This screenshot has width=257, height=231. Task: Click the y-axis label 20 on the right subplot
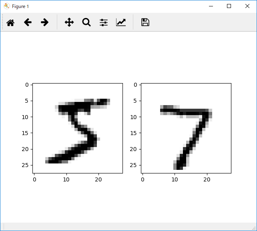click(133, 149)
